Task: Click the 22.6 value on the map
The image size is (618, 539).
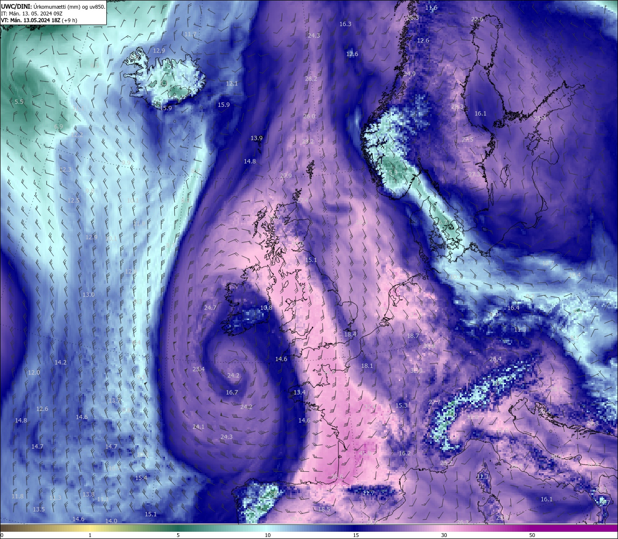Action: (x=477, y=19)
